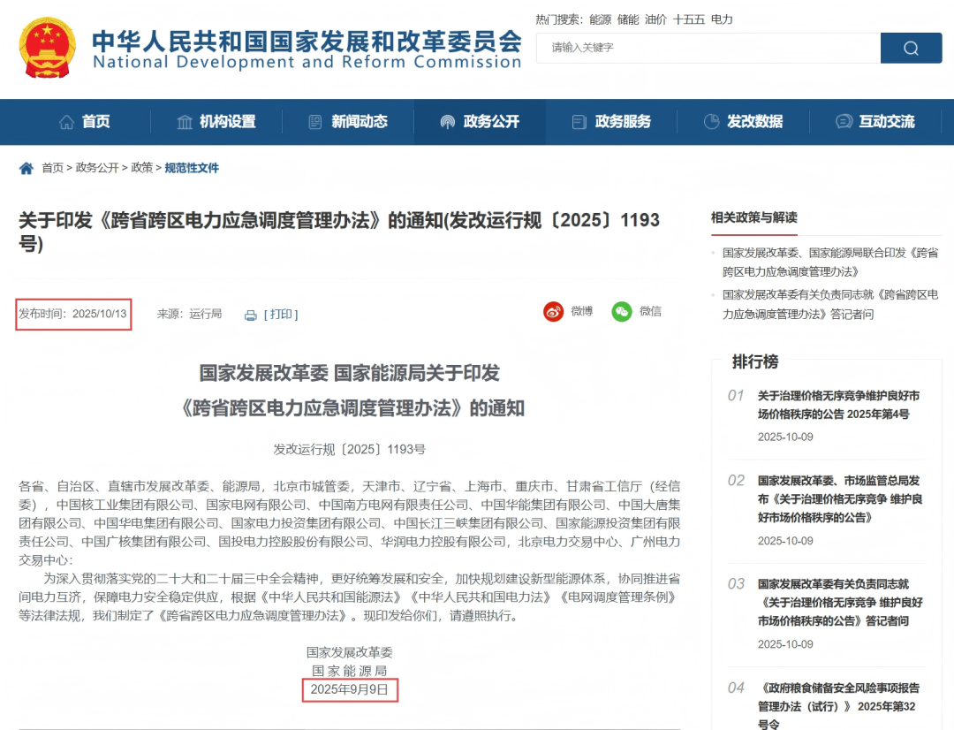Click the 微信 share label

tap(650, 312)
